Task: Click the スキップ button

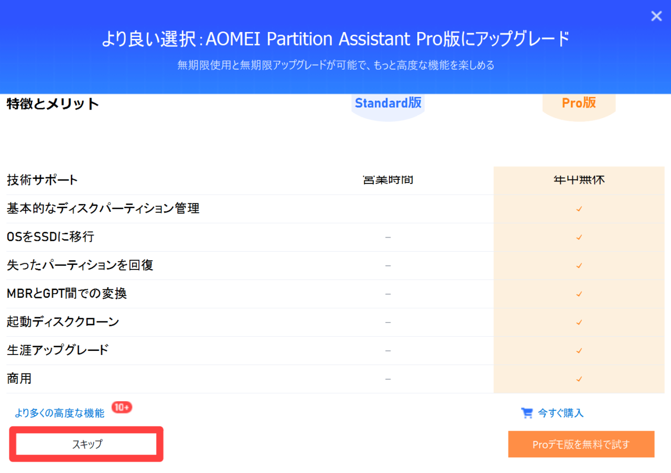Action: [x=86, y=444]
